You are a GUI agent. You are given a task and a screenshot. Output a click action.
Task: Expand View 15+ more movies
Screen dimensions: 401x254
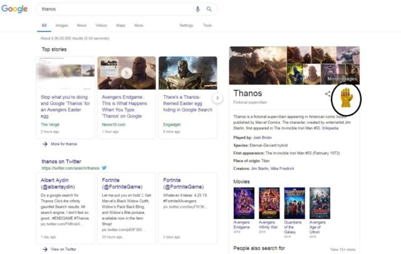click(342, 249)
